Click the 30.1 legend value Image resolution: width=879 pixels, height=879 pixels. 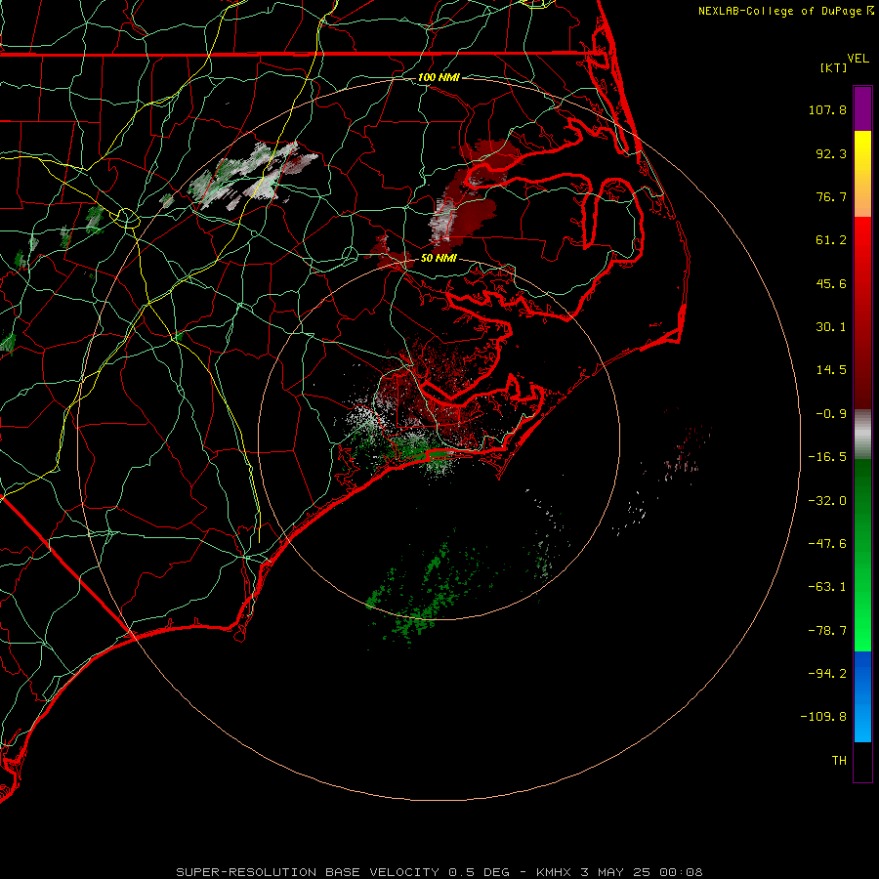(x=831, y=327)
